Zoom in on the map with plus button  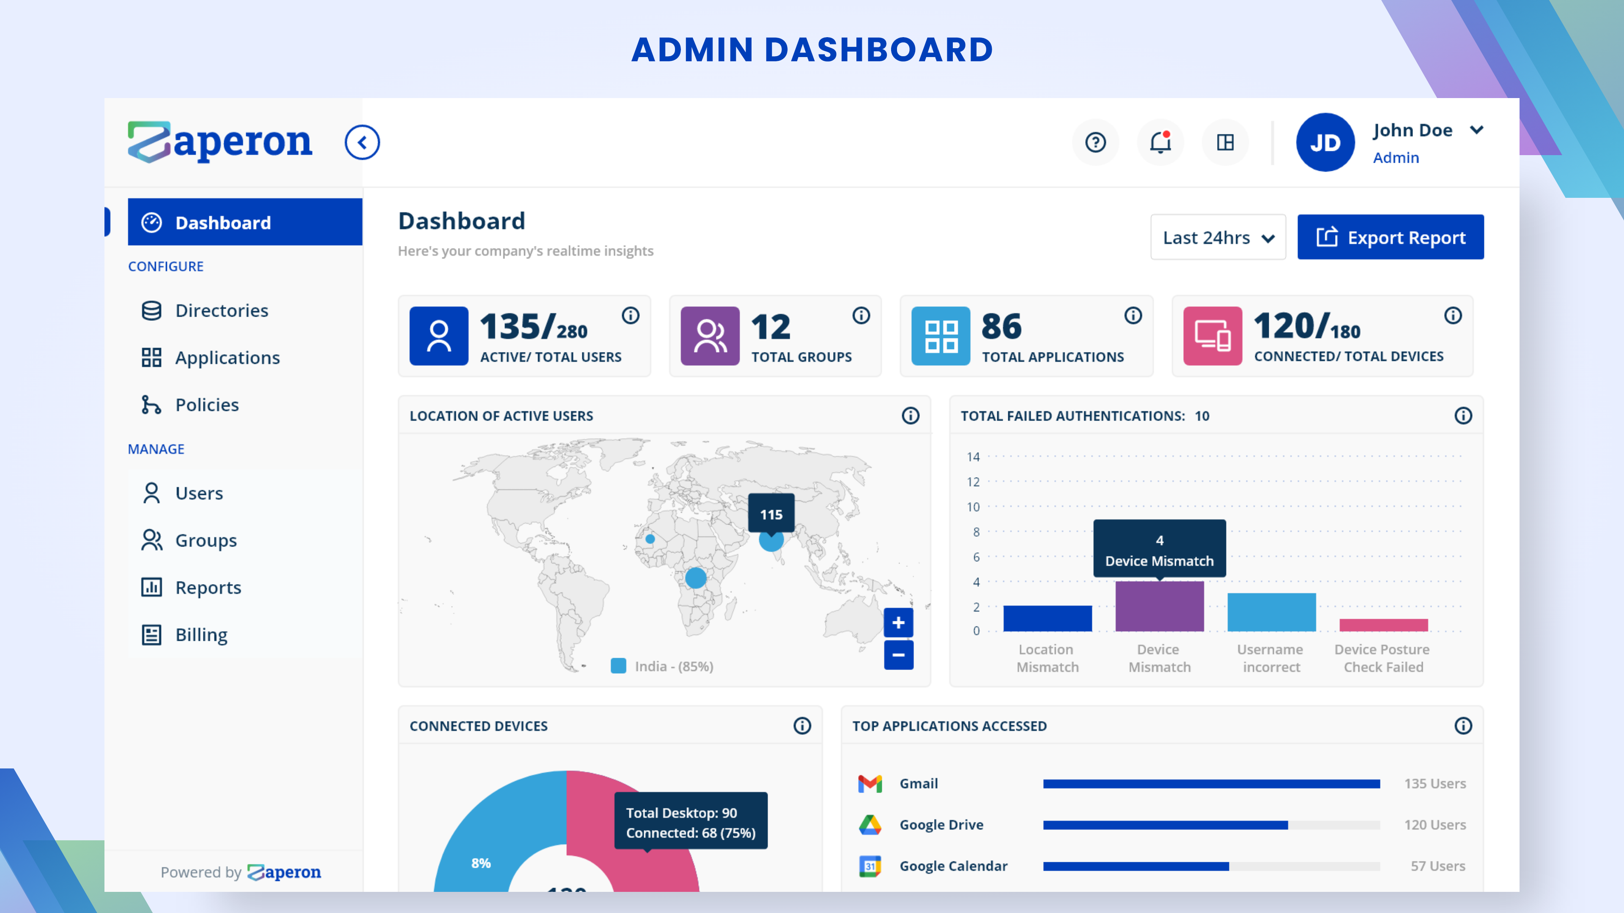(898, 623)
